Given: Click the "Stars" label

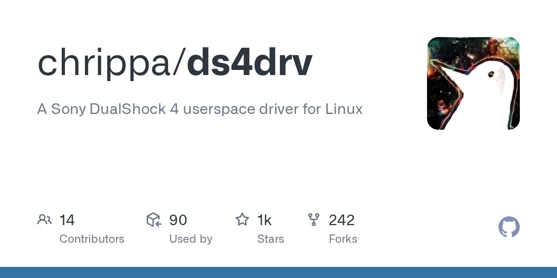Looking at the screenshot, I should click(270, 239).
